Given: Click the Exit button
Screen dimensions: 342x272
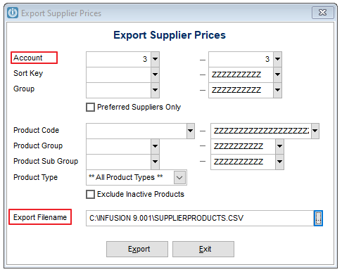Looking at the screenshot, I should tap(203, 249).
